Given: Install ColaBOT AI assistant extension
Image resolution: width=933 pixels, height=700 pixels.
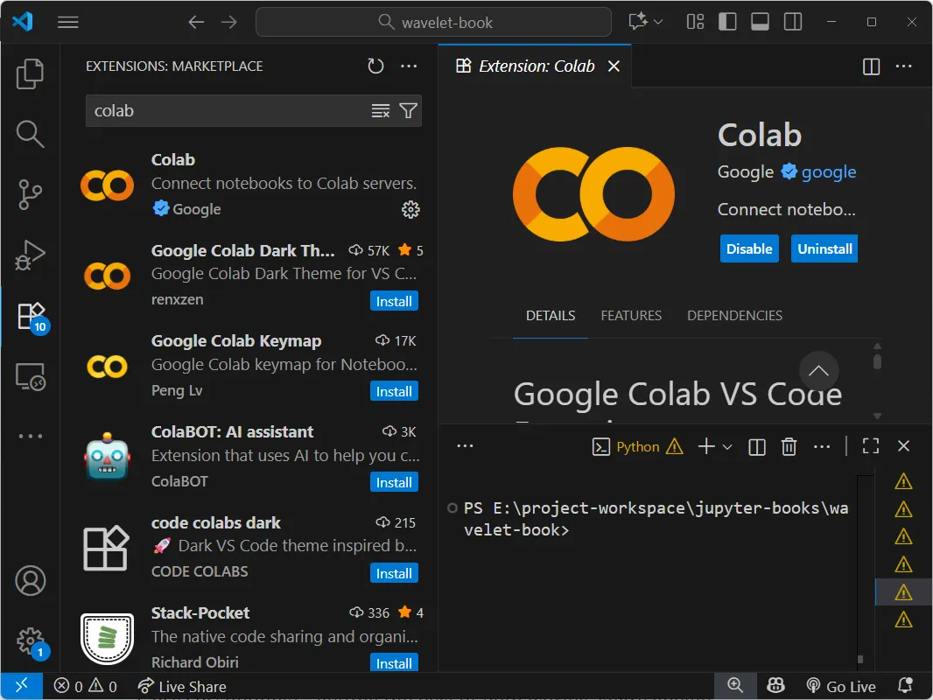Looking at the screenshot, I should 394,482.
